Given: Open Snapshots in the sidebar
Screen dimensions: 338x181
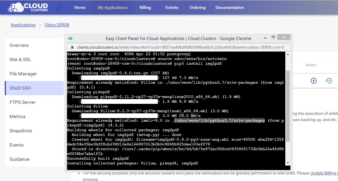Looking at the screenshot, I should (21, 131).
